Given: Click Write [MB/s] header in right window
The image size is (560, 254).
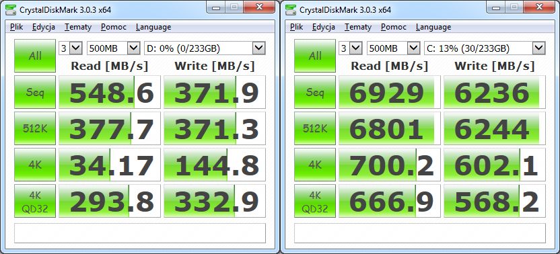Looking at the screenshot, I should pyautogui.click(x=494, y=66).
